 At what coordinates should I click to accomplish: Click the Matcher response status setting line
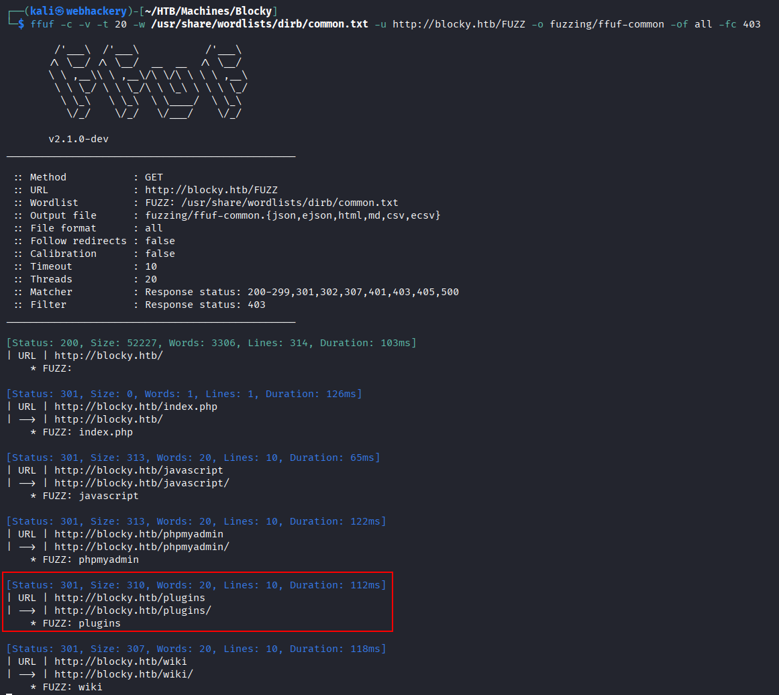pyautogui.click(x=301, y=292)
